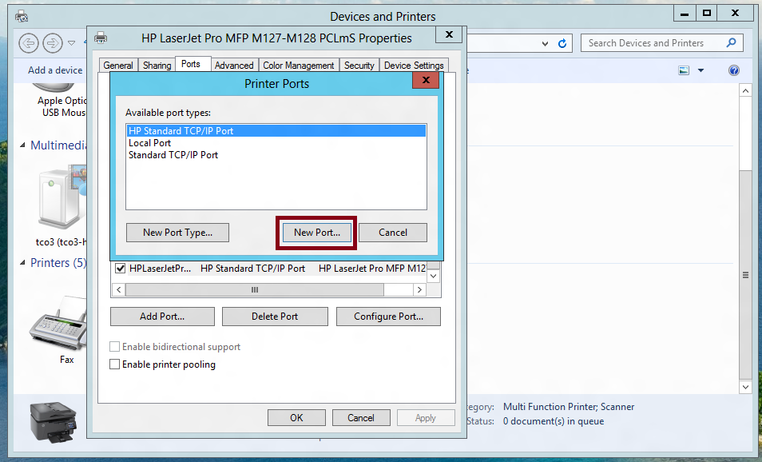Toggle Enable bidirectional support checkbox

[x=115, y=347]
